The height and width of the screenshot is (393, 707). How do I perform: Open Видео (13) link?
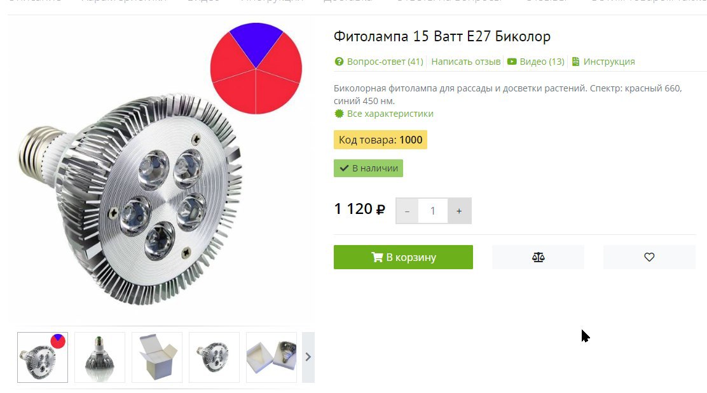tap(542, 62)
